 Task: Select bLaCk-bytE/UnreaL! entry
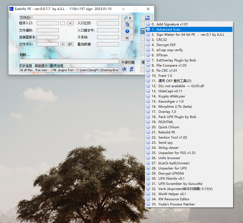(x=189, y=163)
